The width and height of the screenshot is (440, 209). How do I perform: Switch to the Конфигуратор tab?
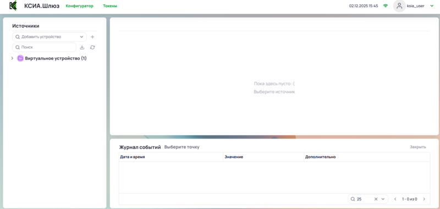tap(79, 6)
